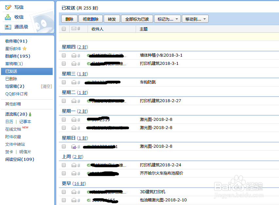Viewport: 279px width, 205px height.
Task: Open the 已删除 folder
Action: pyautogui.click(x=11, y=79)
